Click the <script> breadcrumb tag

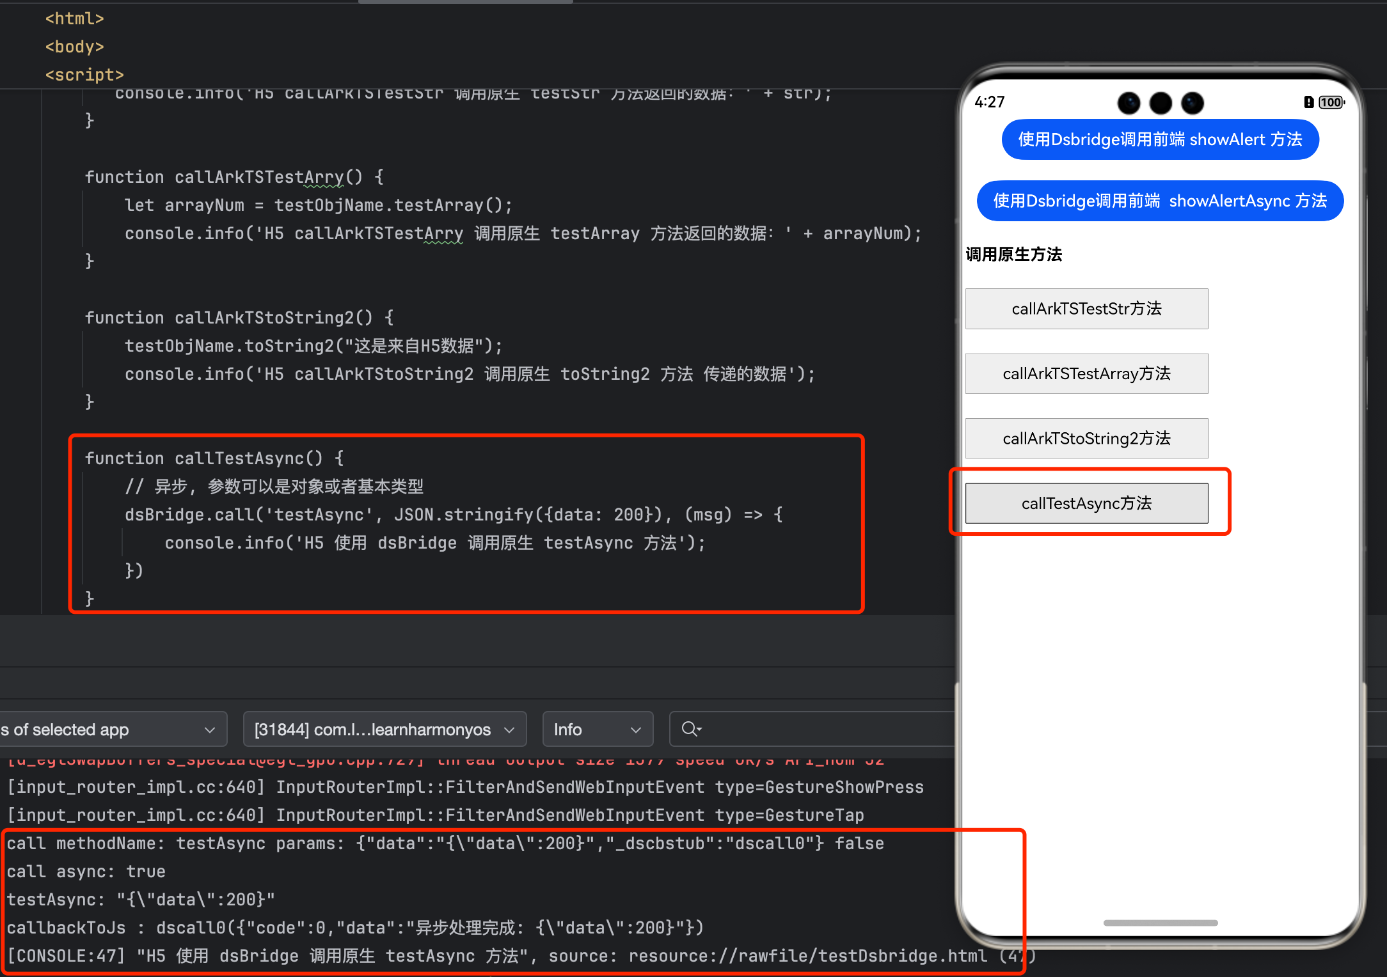coord(84,75)
